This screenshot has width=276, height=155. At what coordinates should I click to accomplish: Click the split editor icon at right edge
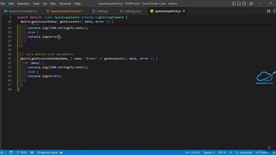(x=274, y=11)
